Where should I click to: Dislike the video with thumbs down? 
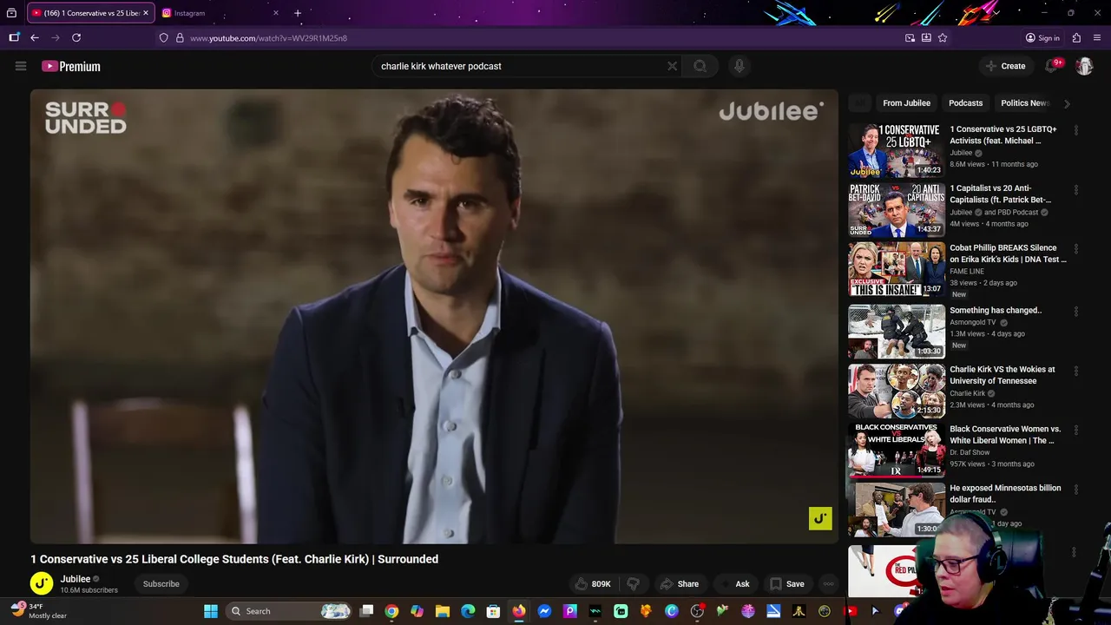pos(634,584)
